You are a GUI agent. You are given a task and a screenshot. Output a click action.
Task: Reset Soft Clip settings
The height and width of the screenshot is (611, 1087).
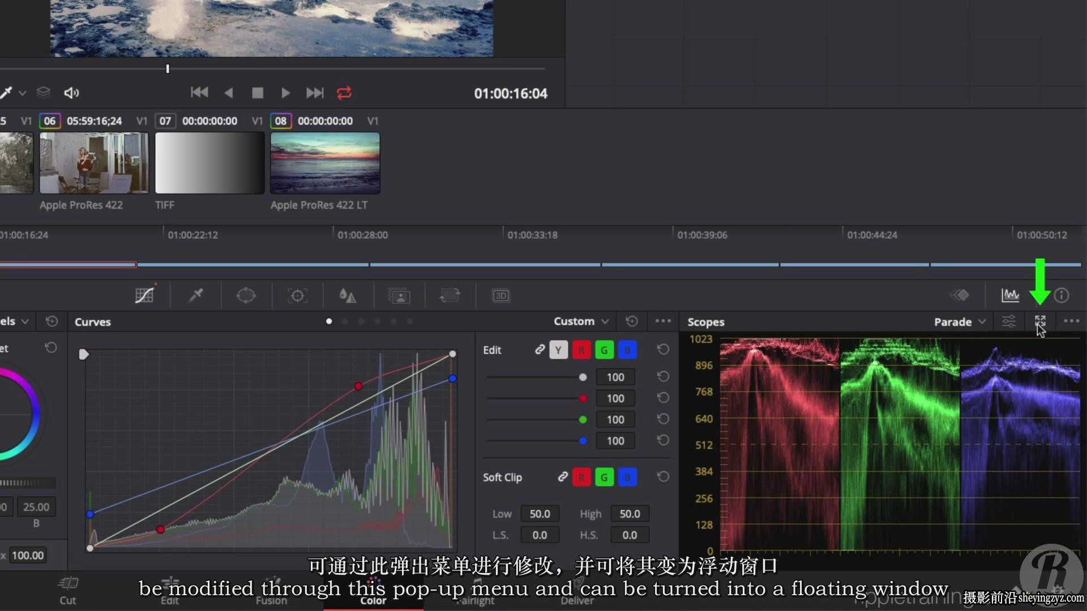[x=663, y=477]
